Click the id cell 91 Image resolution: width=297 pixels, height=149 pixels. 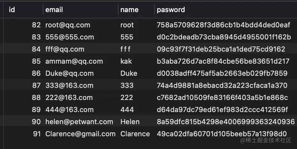coord(37,134)
